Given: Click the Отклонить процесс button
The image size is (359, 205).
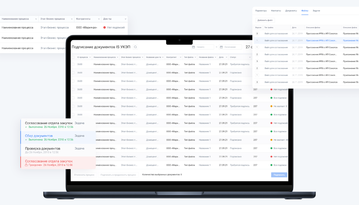Looking at the screenshot, I should pyautogui.click(x=84, y=175).
